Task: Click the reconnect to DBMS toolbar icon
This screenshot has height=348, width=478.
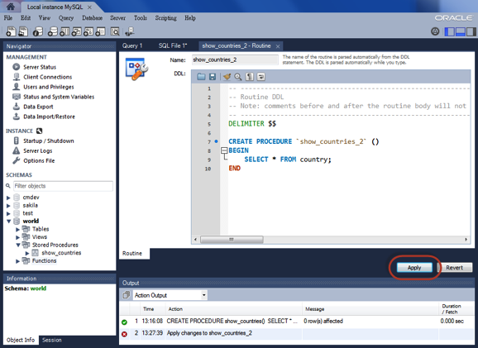Action: [x=130, y=31]
